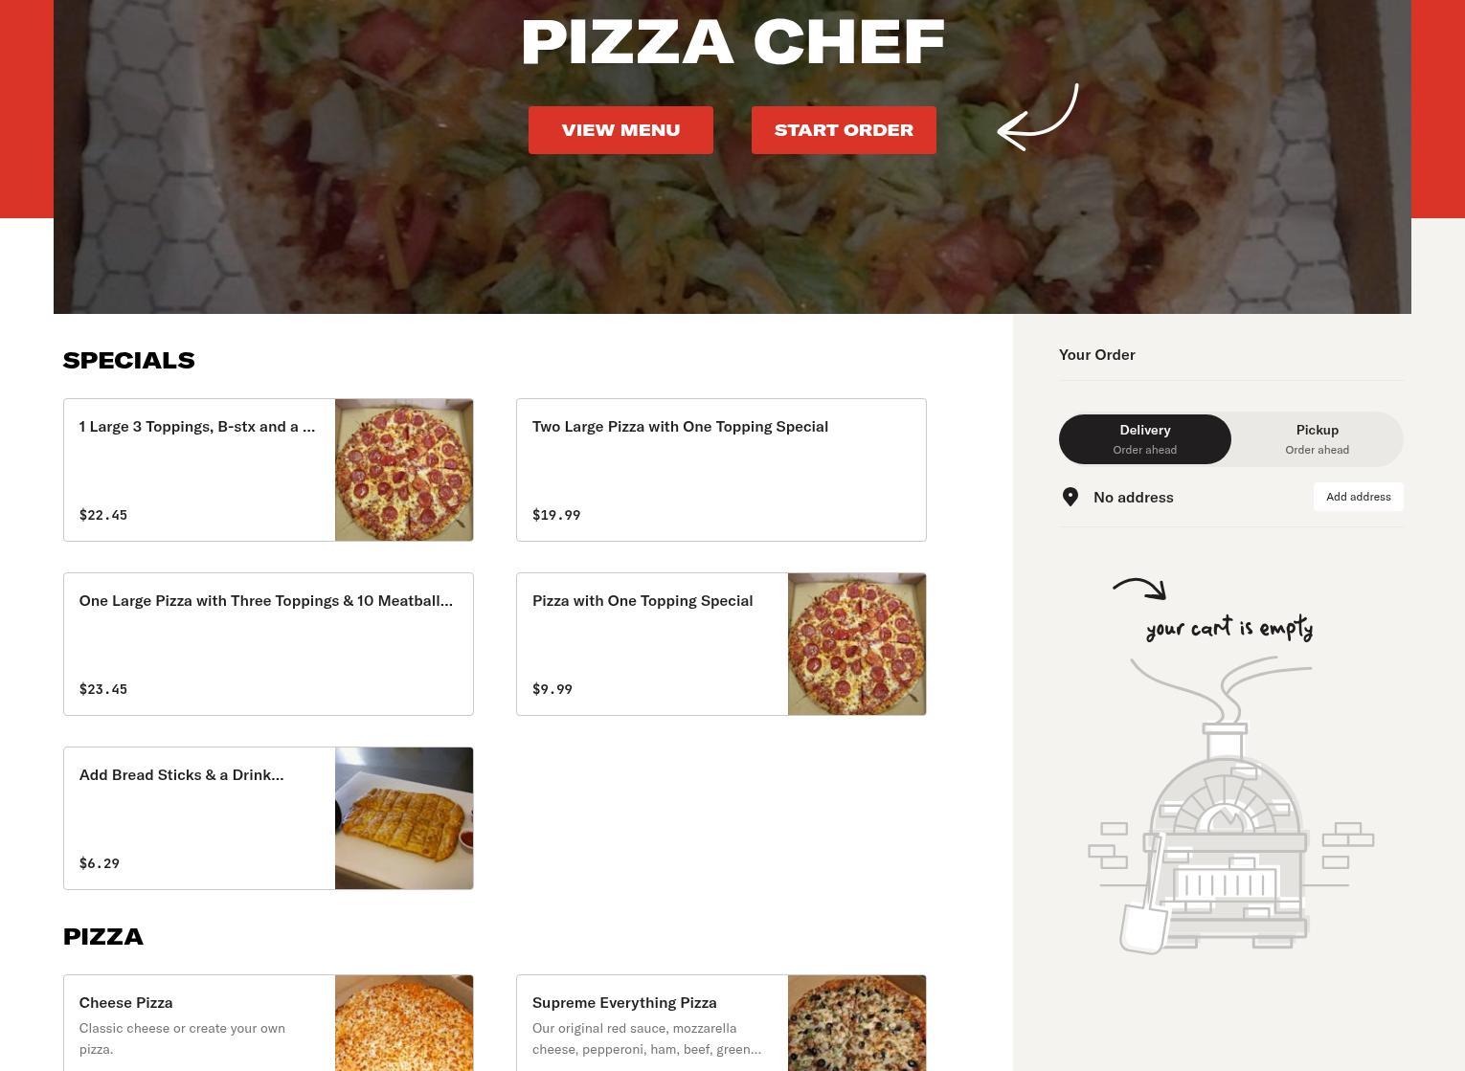Click the location pin icon next to No address

[x=1071, y=497]
